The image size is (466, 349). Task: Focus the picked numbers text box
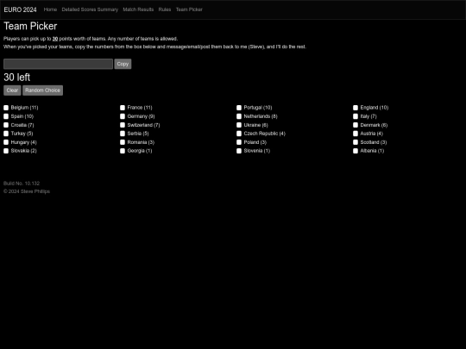(59, 64)
